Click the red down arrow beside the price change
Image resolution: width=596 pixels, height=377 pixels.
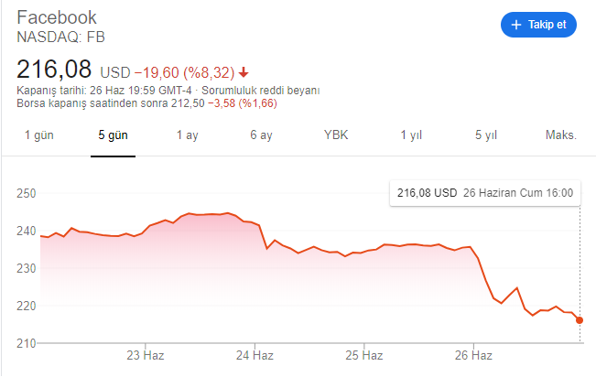244,72
